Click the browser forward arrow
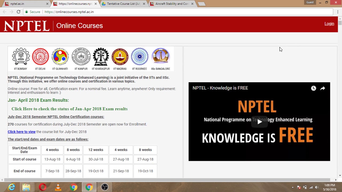Image resolution: width=342 pixels, height=192 pixels. (11, 12)
